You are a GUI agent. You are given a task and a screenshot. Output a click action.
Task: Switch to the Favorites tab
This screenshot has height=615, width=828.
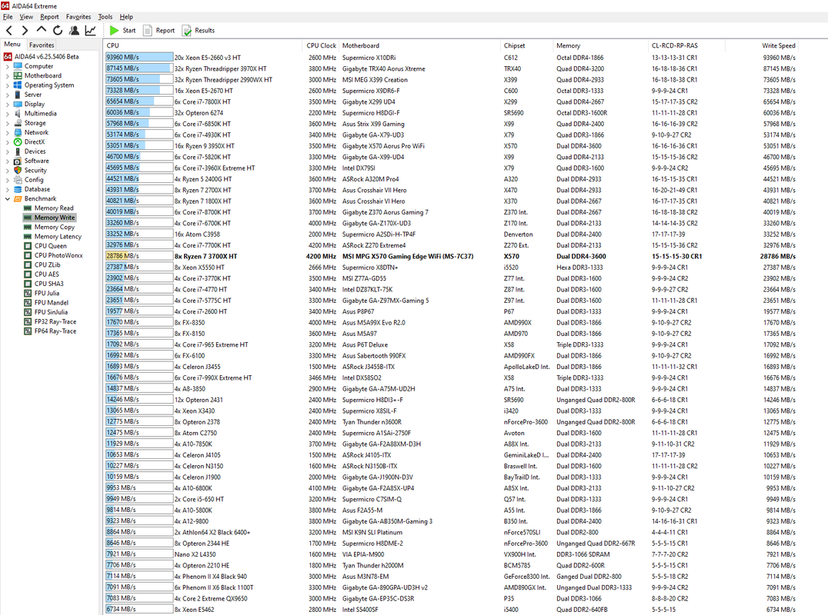tap(42, 45)
